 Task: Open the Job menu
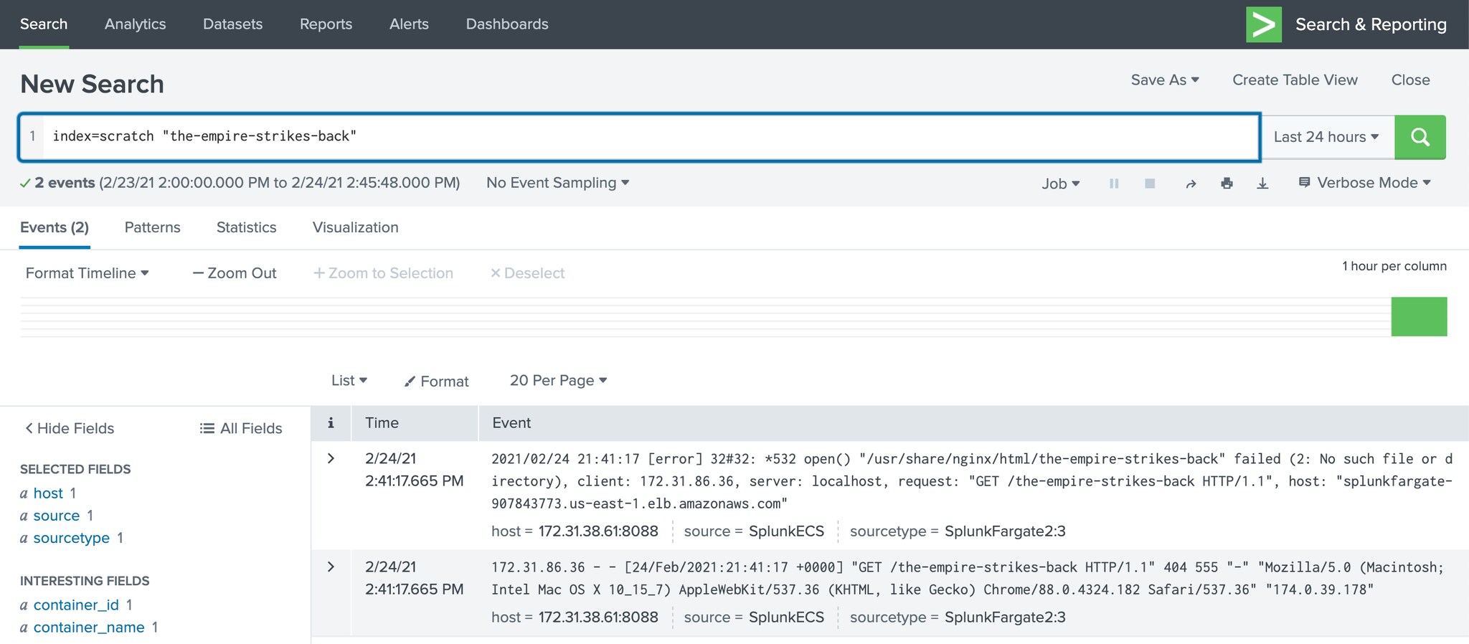1061,184
